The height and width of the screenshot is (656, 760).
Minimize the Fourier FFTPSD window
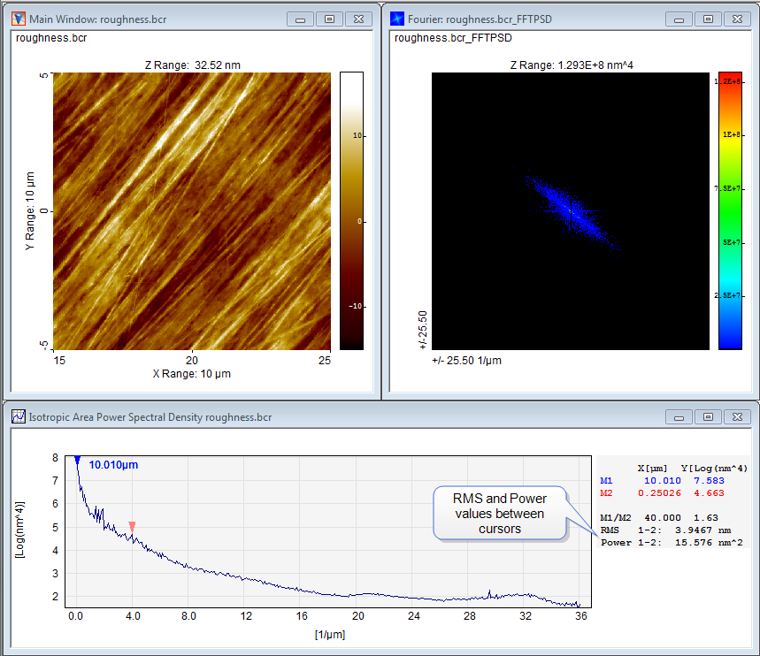(679, 19)
